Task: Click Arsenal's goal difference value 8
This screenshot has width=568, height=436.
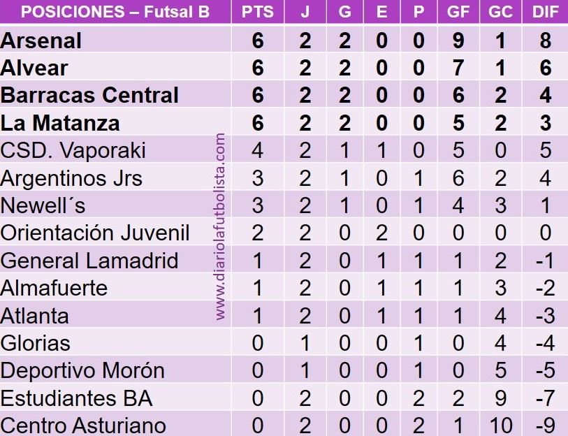Action: [545, 41]
